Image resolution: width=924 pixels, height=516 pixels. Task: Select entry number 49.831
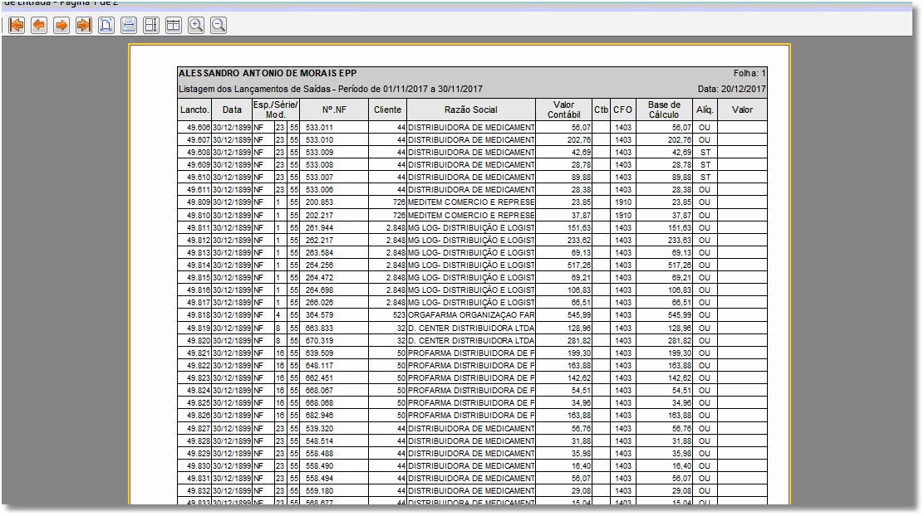pos(198,479)
